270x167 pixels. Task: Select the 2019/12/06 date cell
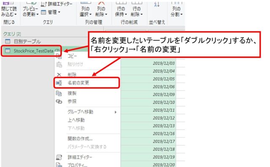pos(148,87)
